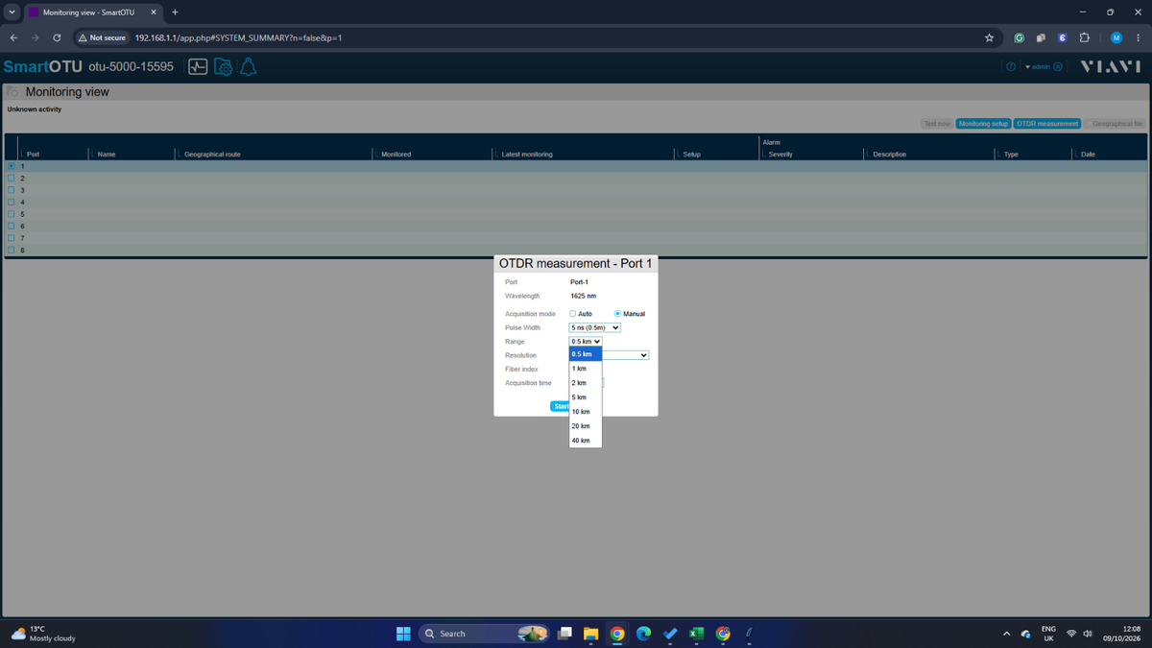
Task: Open Task View on the taskbar
Action: [x=565, y=634]
